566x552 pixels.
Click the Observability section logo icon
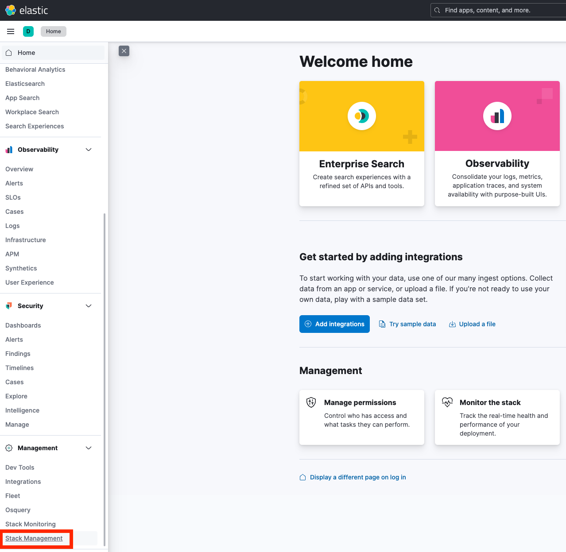click(x=9, y=150)
